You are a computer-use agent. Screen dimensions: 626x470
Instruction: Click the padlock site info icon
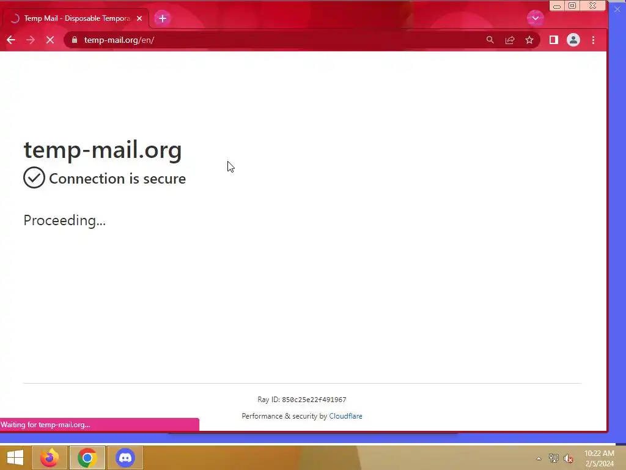(75, 40)
